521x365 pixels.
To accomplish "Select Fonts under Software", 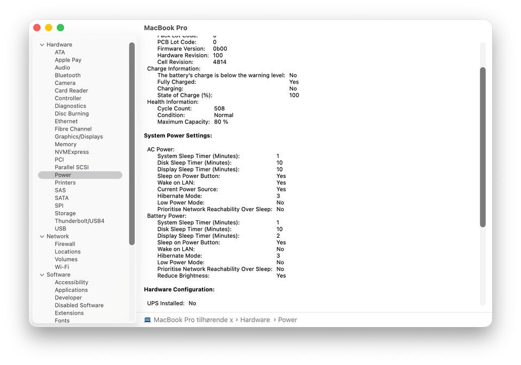I will point(62,321).
